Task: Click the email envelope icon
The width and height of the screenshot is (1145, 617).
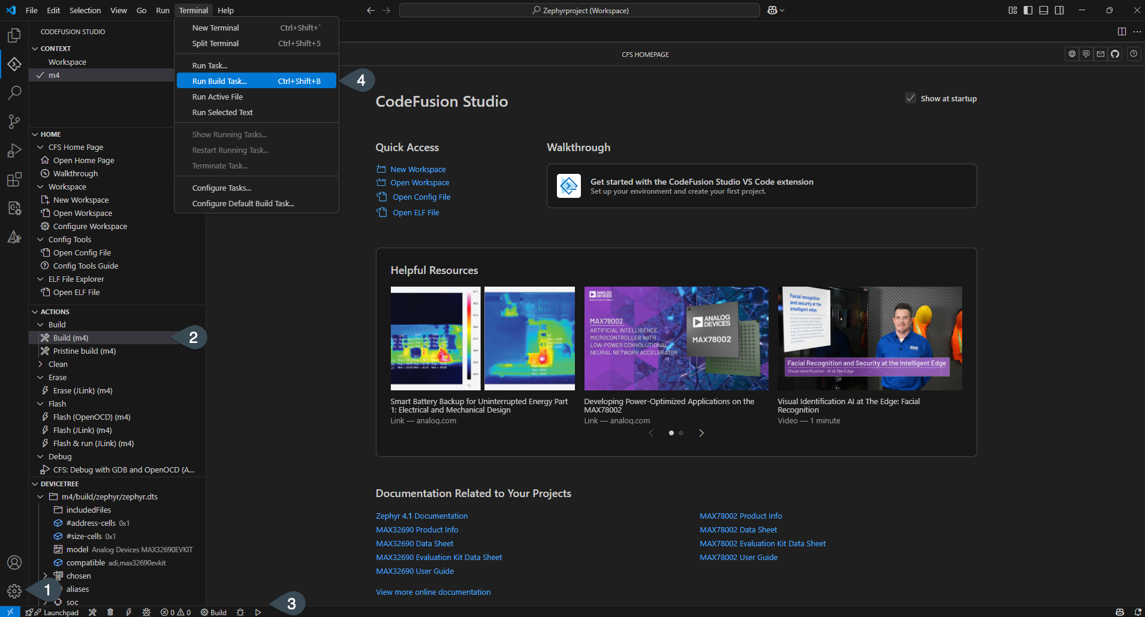Action: (x=1100, y=54)
